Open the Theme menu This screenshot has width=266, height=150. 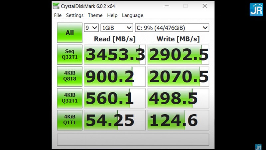coord(95,15)
